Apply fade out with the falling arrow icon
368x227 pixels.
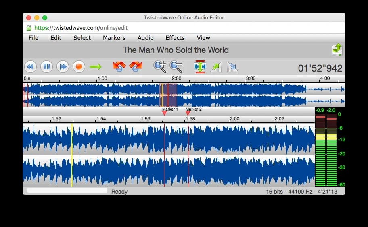click(x=232, y=67)
